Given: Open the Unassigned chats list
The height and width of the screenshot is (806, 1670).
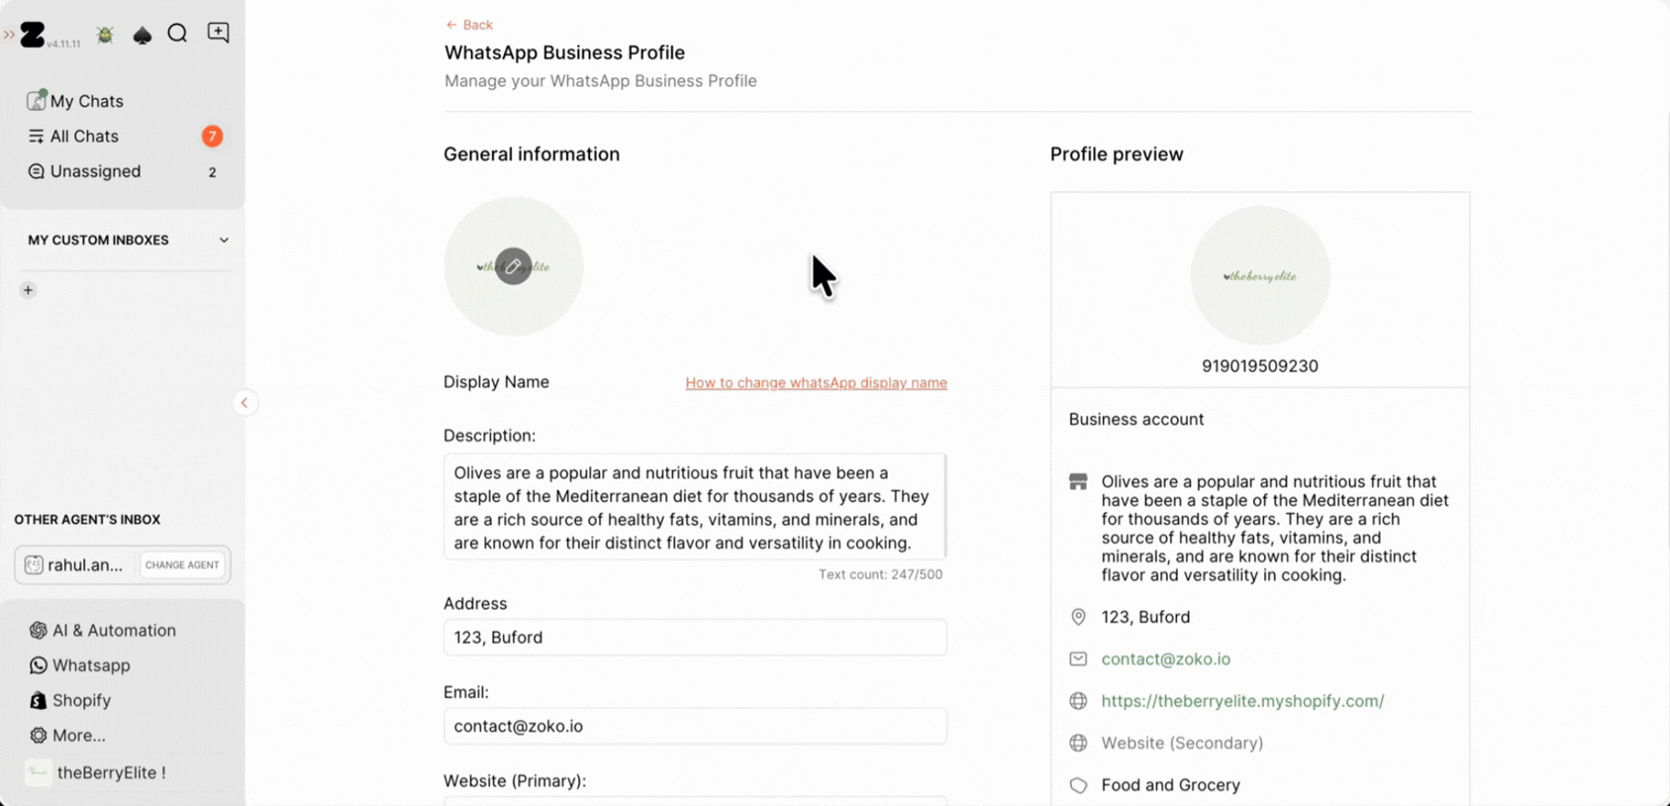Looking at the screenshot, I should tap(95, 171).
